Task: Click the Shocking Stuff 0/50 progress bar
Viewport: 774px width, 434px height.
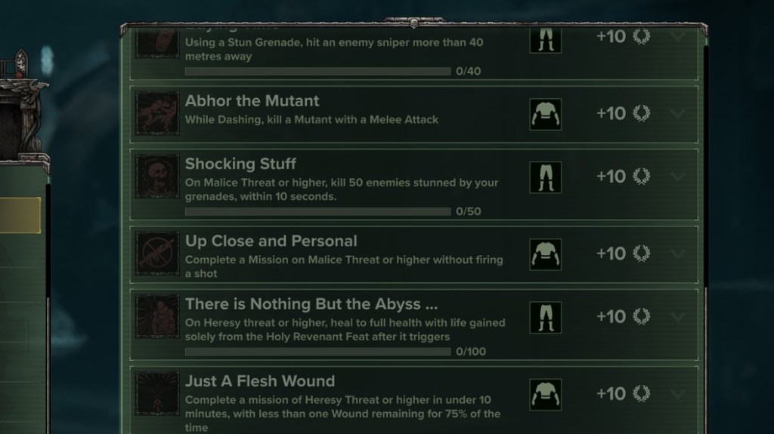Action: point(317,211)
